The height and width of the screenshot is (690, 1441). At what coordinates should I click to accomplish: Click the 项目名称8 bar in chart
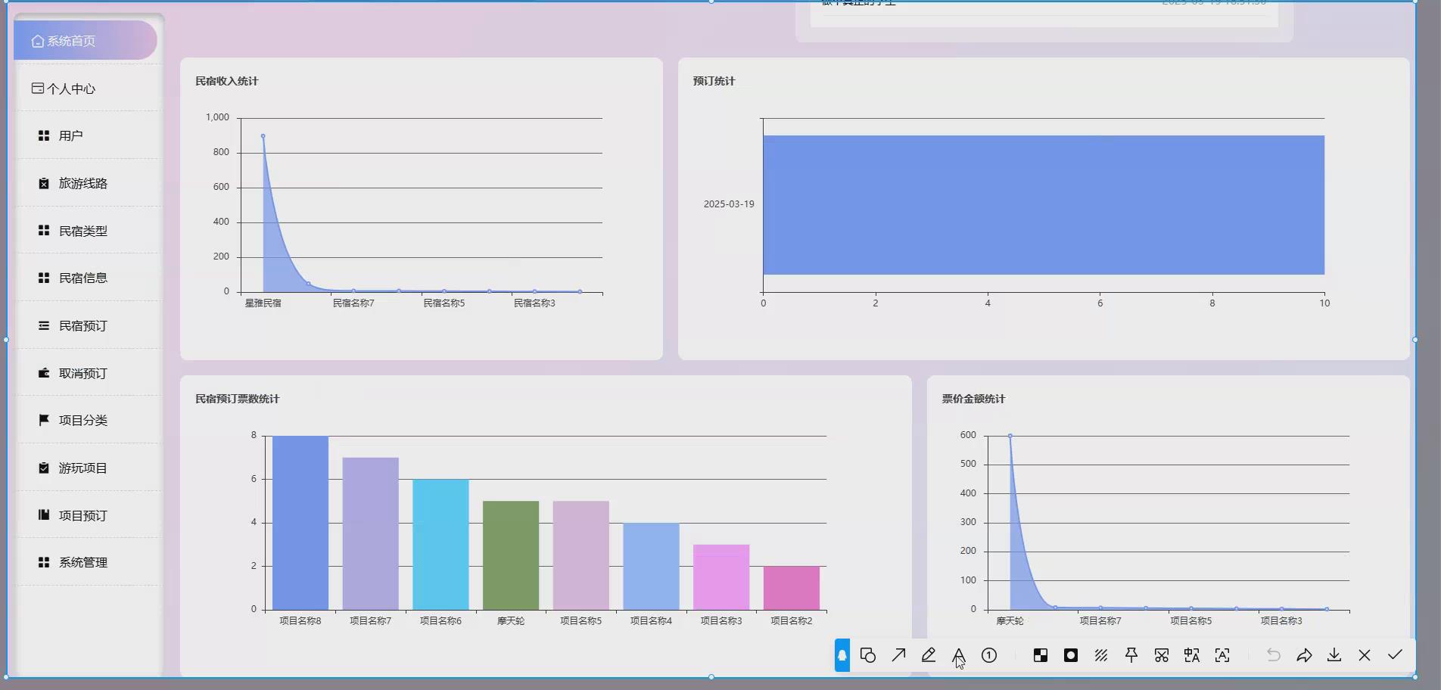coord(300,523)
